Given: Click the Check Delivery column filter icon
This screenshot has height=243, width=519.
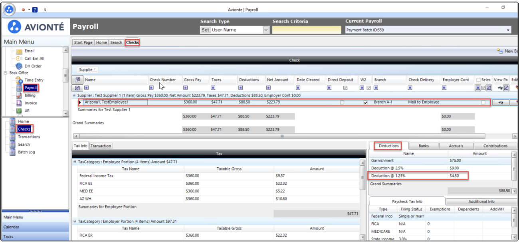Looking at the screenshot, I should [411, 88].
